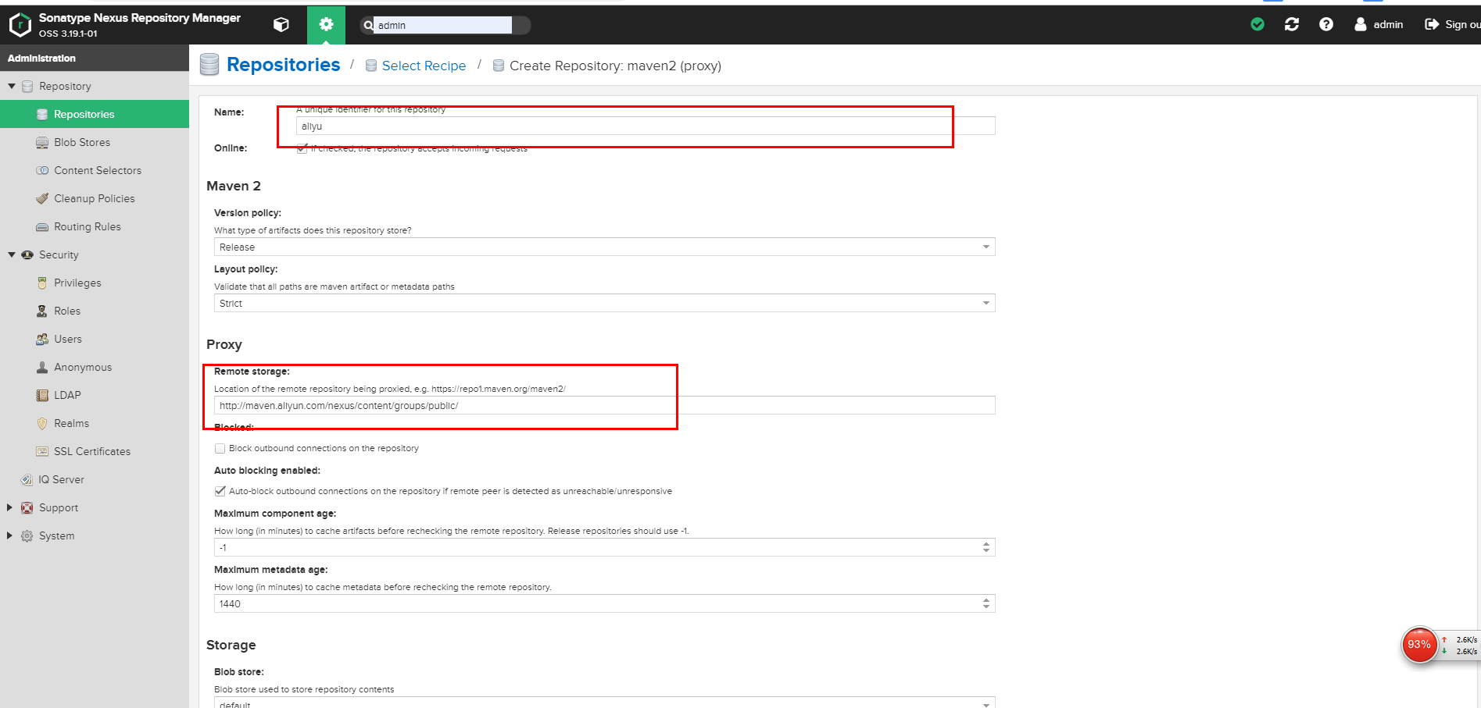Click the Remote storage URL field
Image resolution: width=1481 pixels, height=708 pixels.
(x=604, y=405)
